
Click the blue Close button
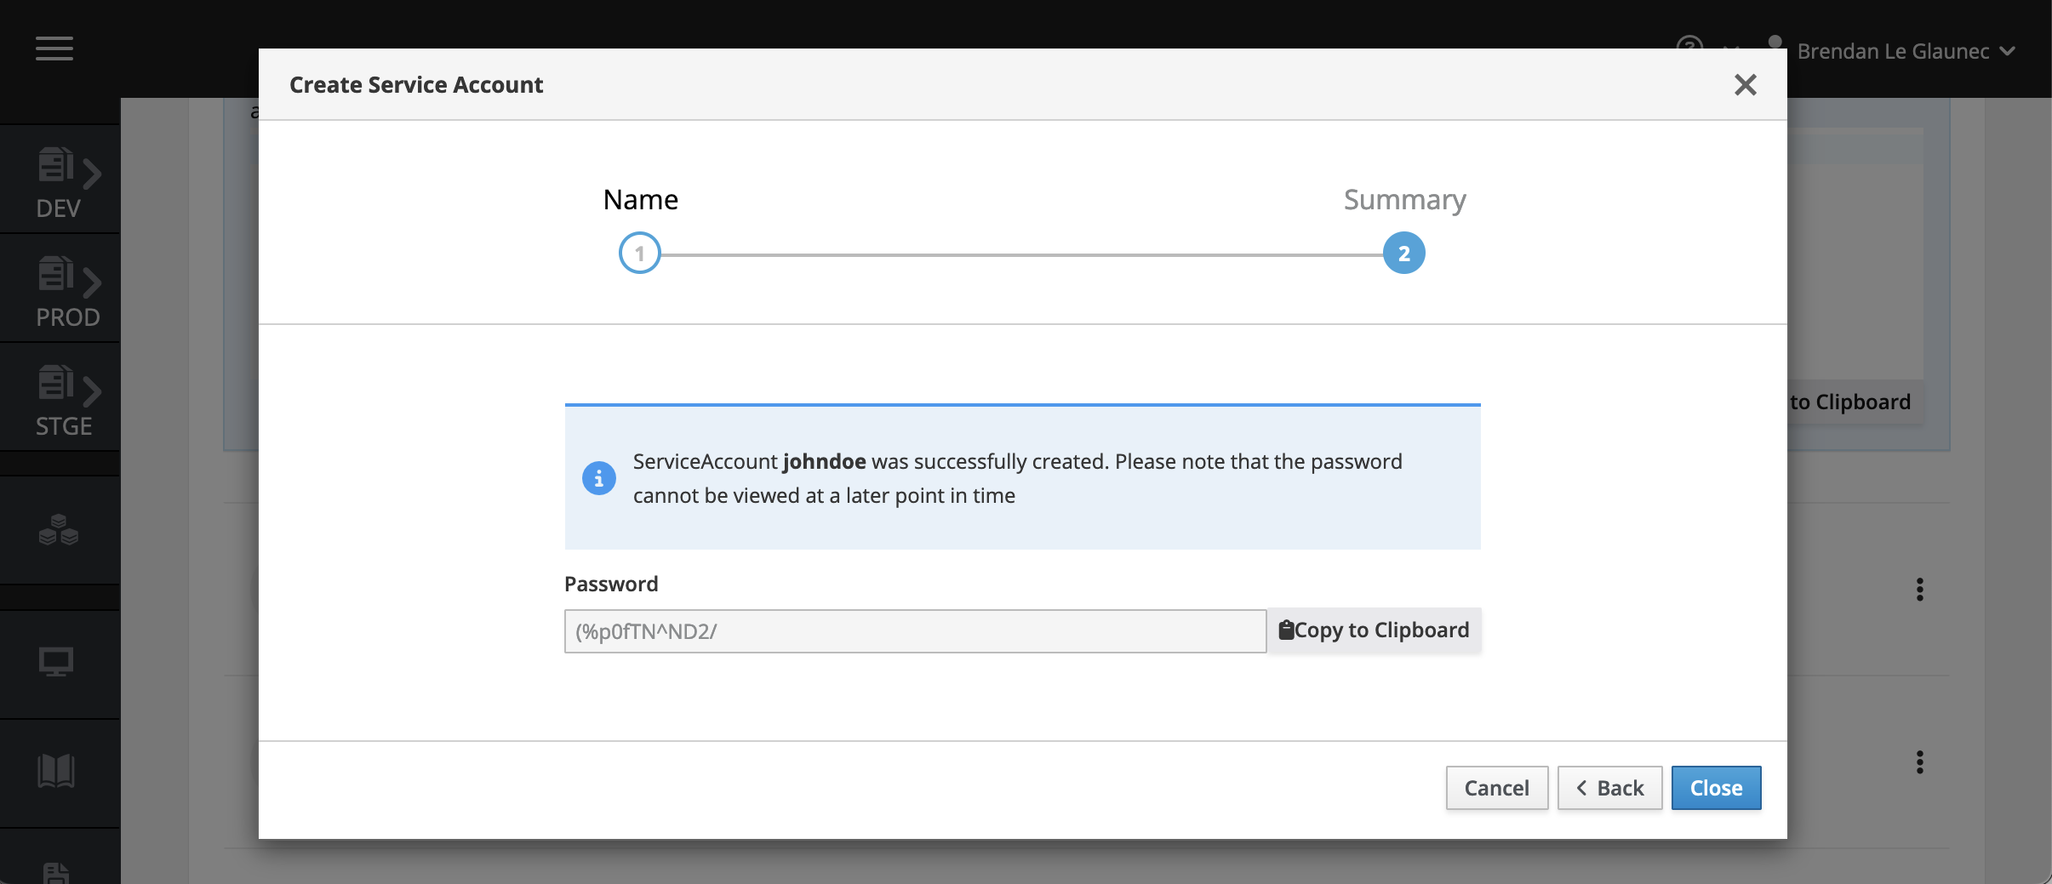1716,788
